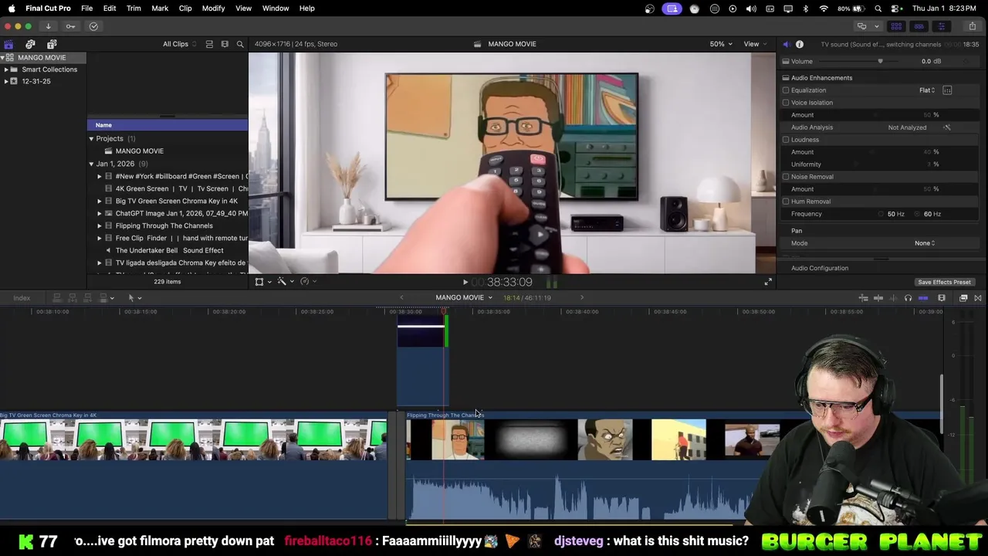Open the Info inspector tab
This screenshot has width=988, height=556.
(800, 44)
